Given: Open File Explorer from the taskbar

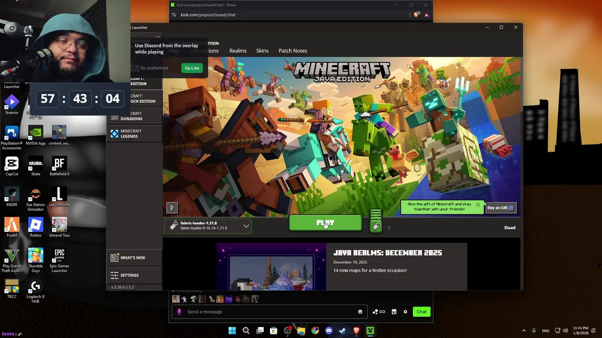Looking at the screenshot, I should (301, 330).
